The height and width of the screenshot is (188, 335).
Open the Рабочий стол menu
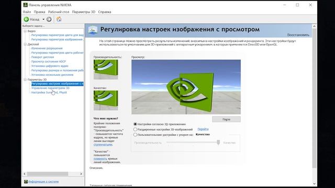click(x=59, y=12)
